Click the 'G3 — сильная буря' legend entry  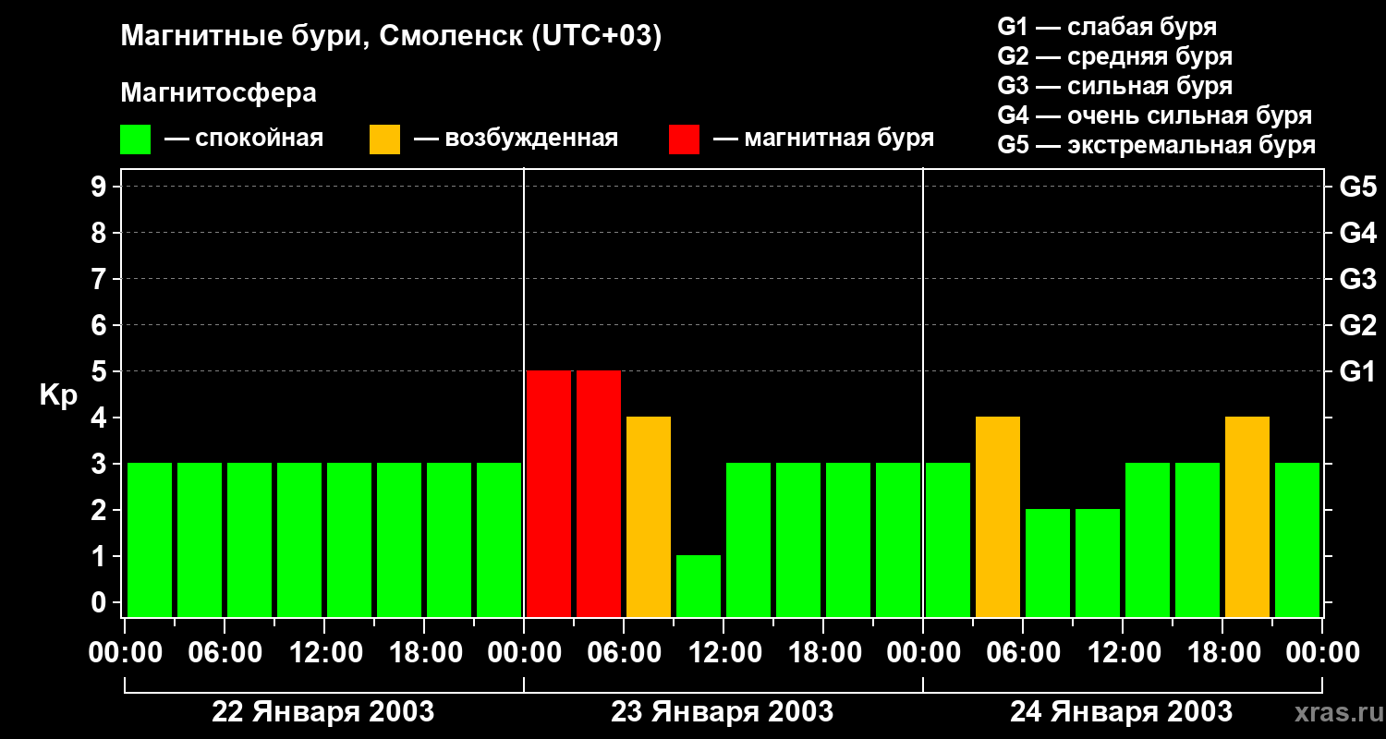[x=1115, y=86]
